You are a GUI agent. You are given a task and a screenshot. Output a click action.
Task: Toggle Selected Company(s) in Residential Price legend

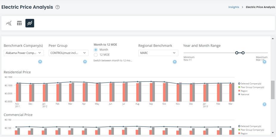coord(250,84)
